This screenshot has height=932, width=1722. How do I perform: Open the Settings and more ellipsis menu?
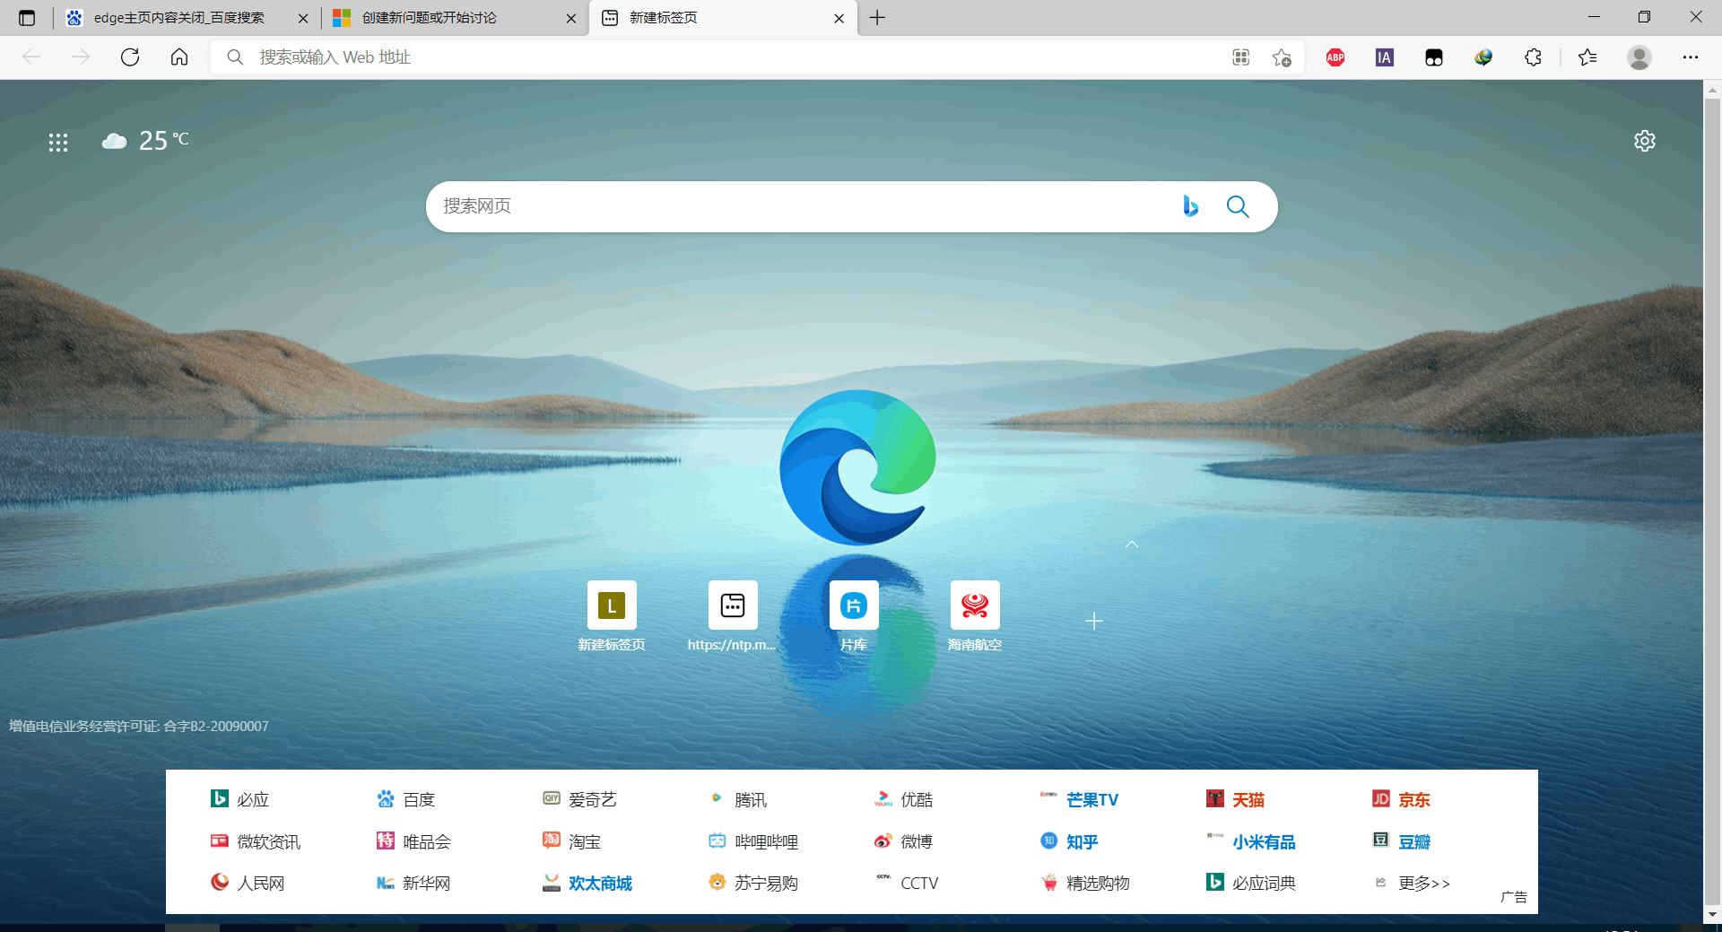click(1691, 57)
